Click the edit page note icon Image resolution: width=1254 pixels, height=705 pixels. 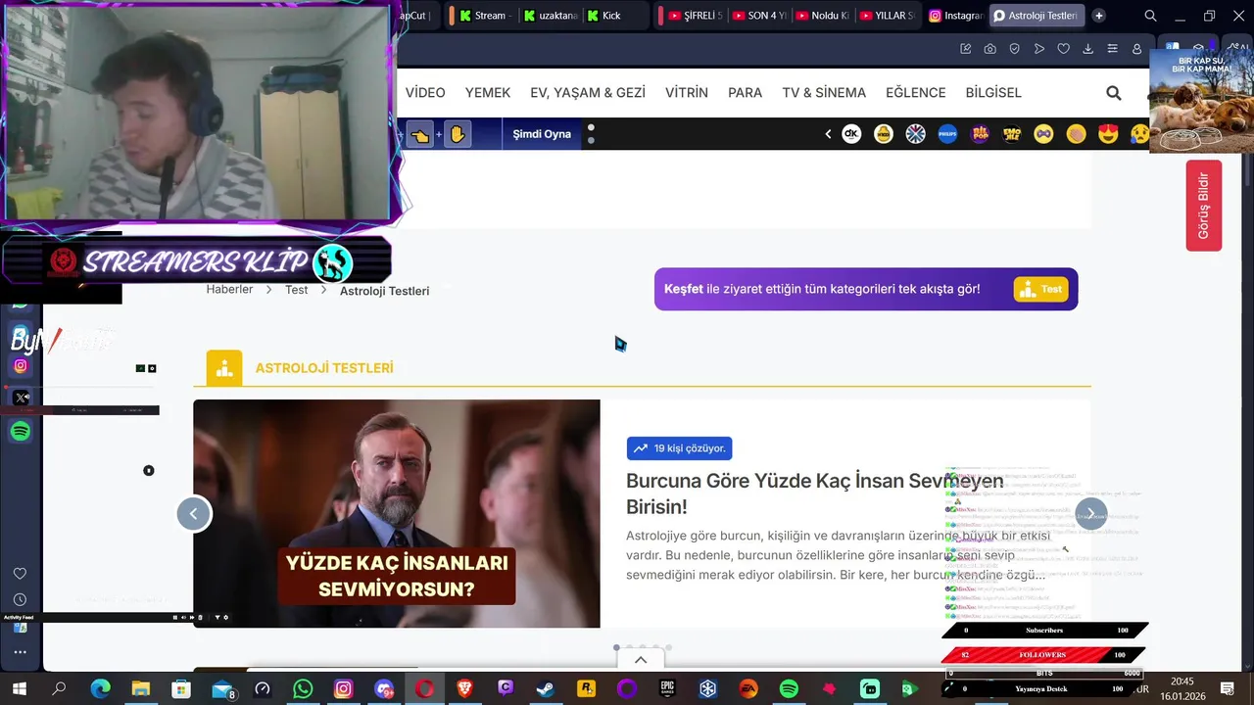(x=965, y=49)
